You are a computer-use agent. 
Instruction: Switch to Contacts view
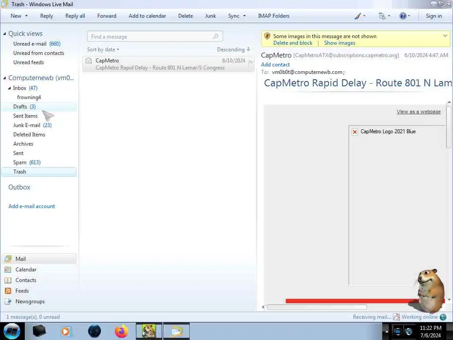(20, 280)
